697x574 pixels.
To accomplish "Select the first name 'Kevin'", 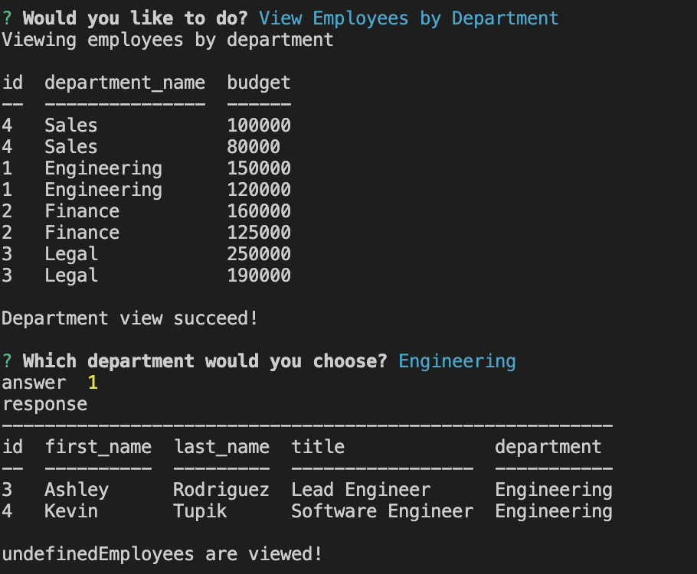I will tap(71, 511).
